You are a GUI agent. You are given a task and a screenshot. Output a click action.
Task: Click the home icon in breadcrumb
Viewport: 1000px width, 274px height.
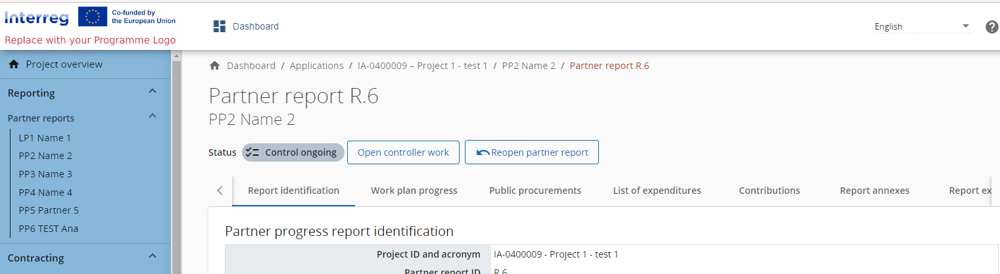[x=214, y=66]
